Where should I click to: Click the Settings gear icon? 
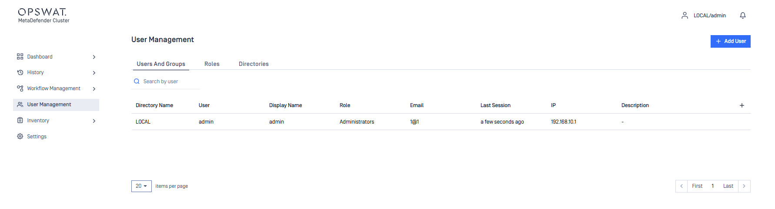pos(20,137)
